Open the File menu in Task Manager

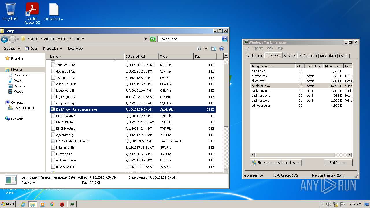247,48
